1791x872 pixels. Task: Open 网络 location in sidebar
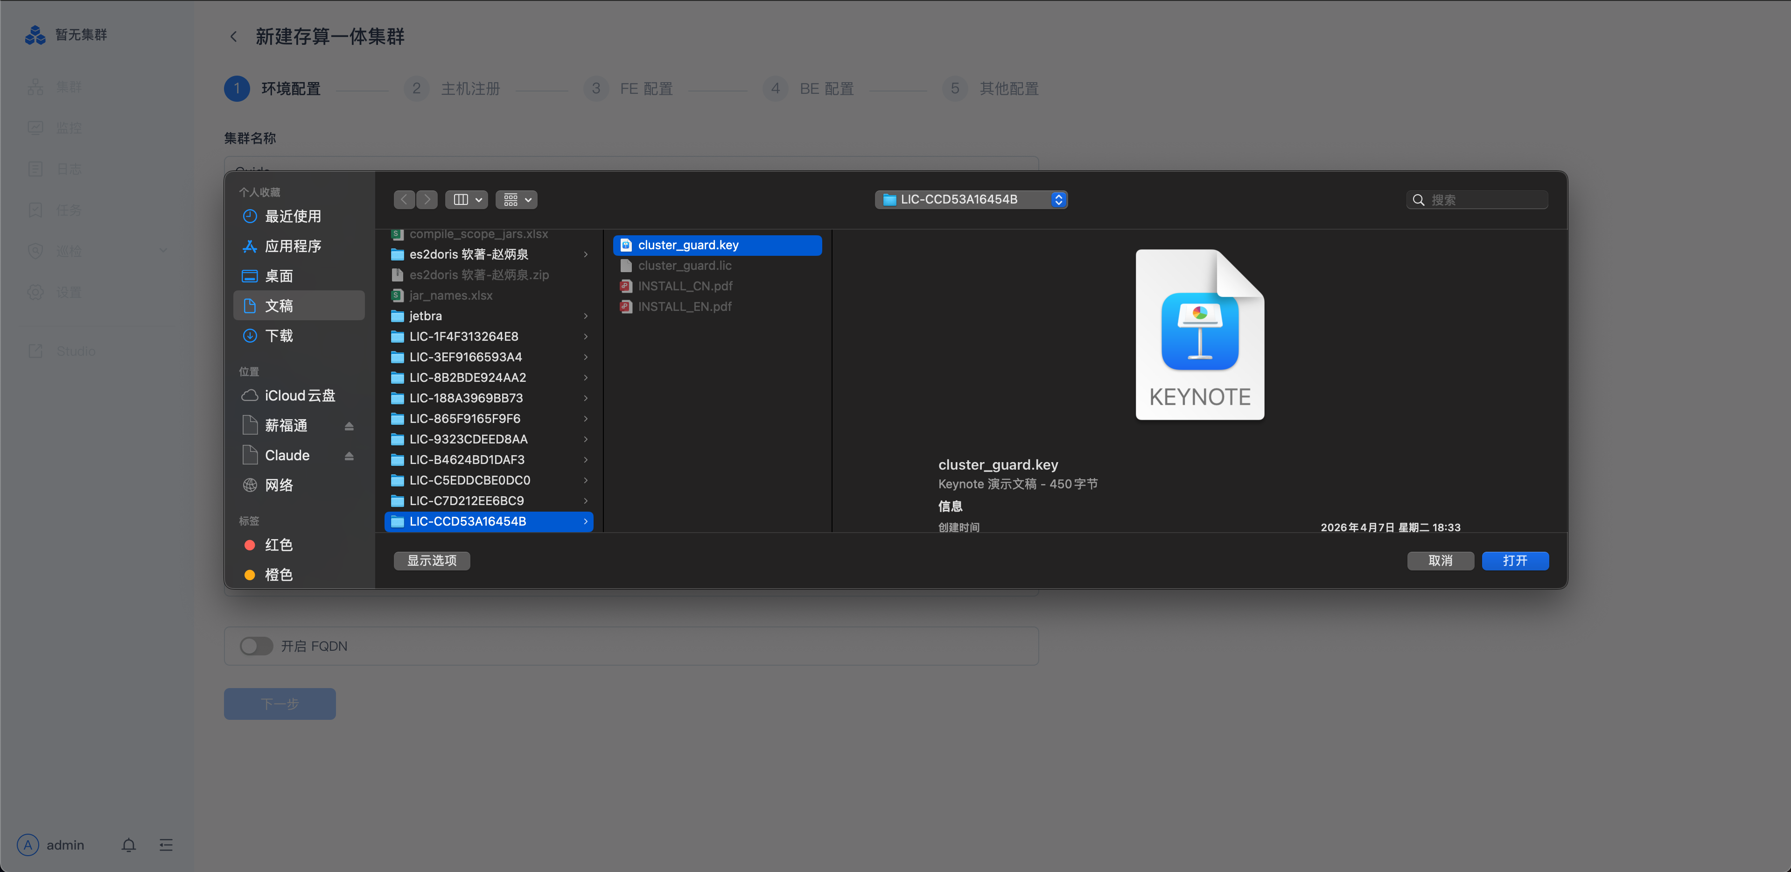(299, 485)
